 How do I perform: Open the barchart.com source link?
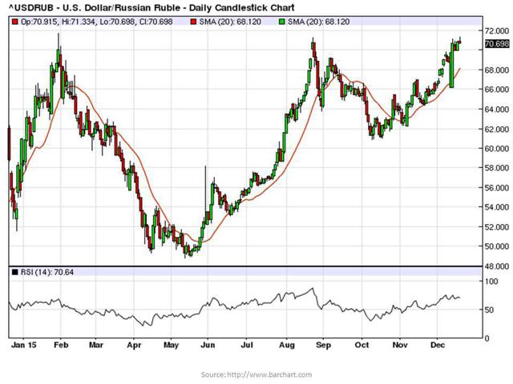click(269, 374)
